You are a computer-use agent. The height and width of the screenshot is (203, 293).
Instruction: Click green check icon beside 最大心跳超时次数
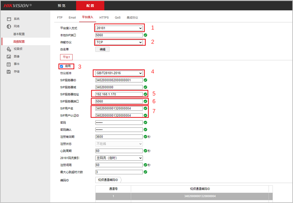pos(145,172)
